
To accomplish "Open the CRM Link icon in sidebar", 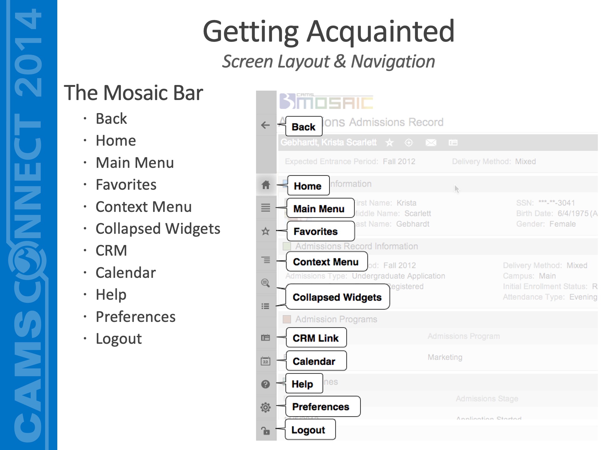I will pos(265,337).
